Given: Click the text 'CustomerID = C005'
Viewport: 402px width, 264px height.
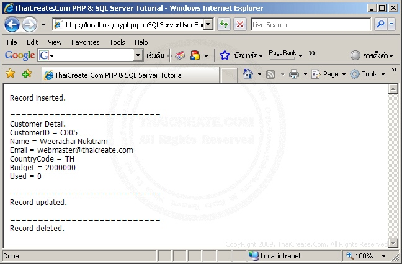Looking at the screenshot, I should click(x=43, y=132).
